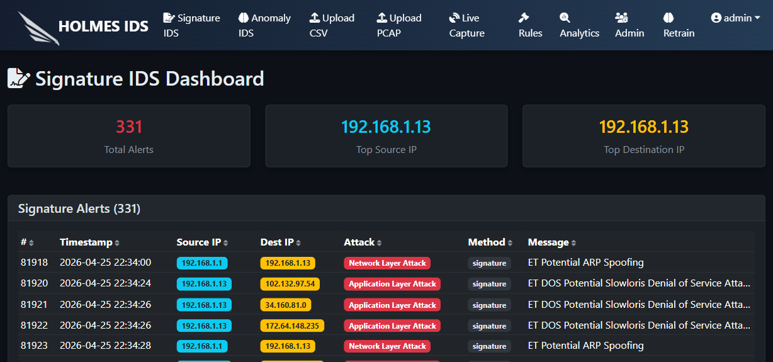Click the Upload PCAP upload icon
The image size is (773, 362).
[382, 18]
